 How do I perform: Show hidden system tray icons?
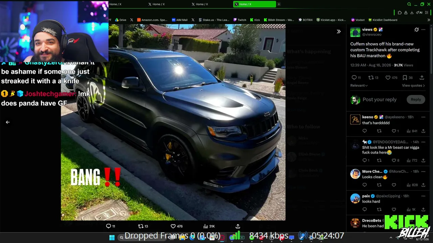[x=391, y=238]
